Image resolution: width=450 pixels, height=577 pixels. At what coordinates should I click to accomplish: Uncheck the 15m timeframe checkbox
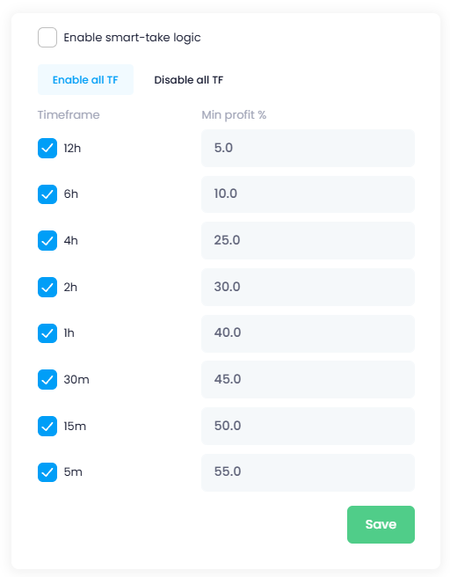47,426
